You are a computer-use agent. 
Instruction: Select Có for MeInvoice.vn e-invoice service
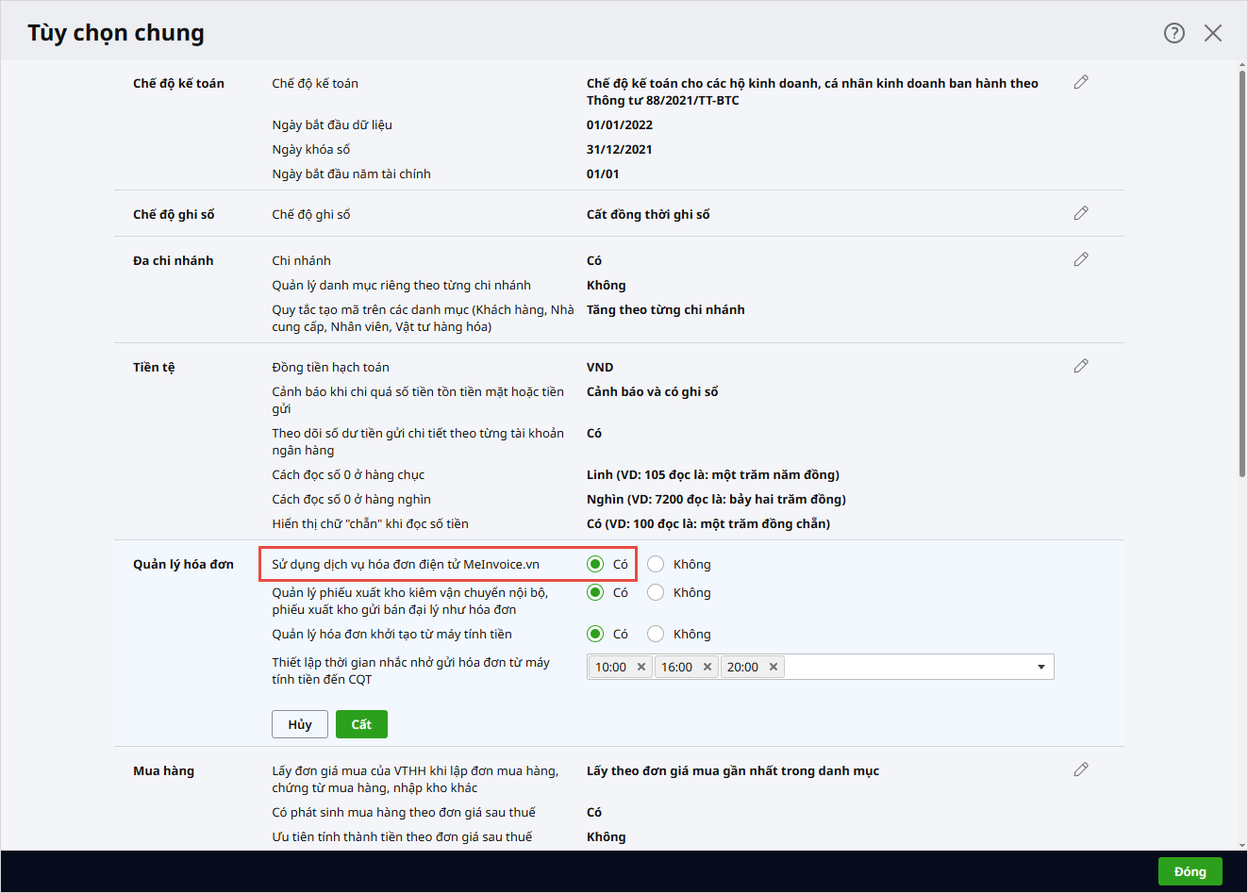(595, 565)
